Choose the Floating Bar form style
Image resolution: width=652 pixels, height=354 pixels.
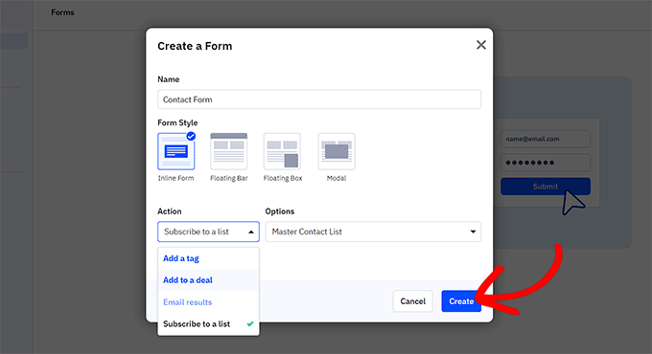[229, 151]
